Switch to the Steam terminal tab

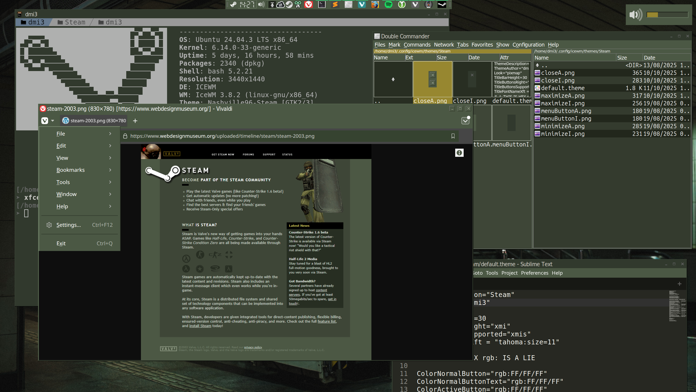pos(71,22)
